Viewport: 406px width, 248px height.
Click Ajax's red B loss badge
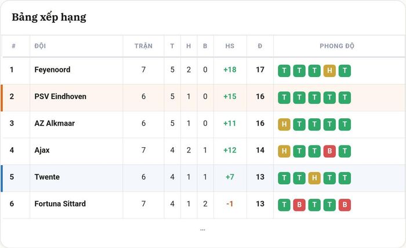click(329, 151)
